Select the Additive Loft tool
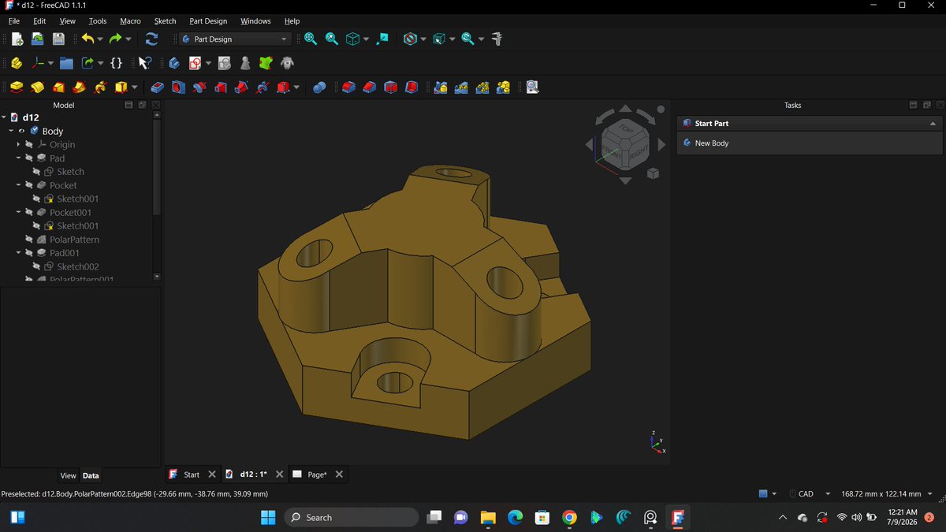Viewport: 946px width, 532px height. (x=58, y=87)
